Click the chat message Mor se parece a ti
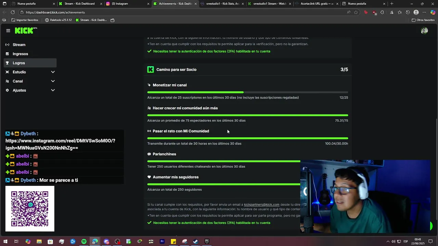 59,180
